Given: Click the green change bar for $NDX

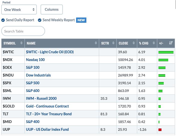Looking at the screenshot, I should click(x=163, y=60).
